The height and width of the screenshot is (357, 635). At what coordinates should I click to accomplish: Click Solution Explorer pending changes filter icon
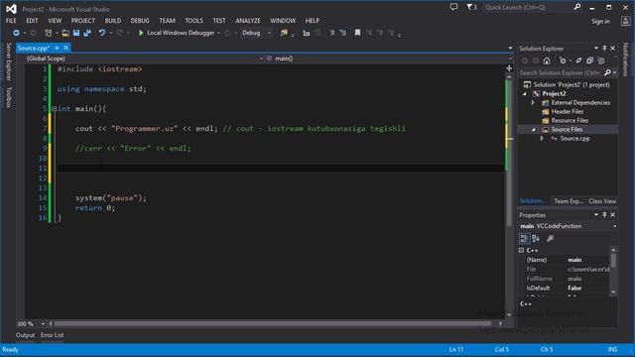[x=563, y=60]
